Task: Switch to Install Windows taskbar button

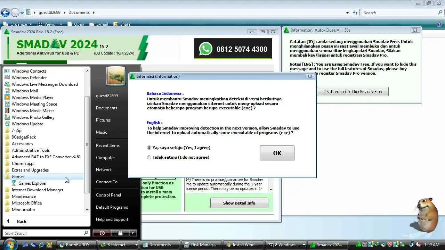Action: point(243,245)
